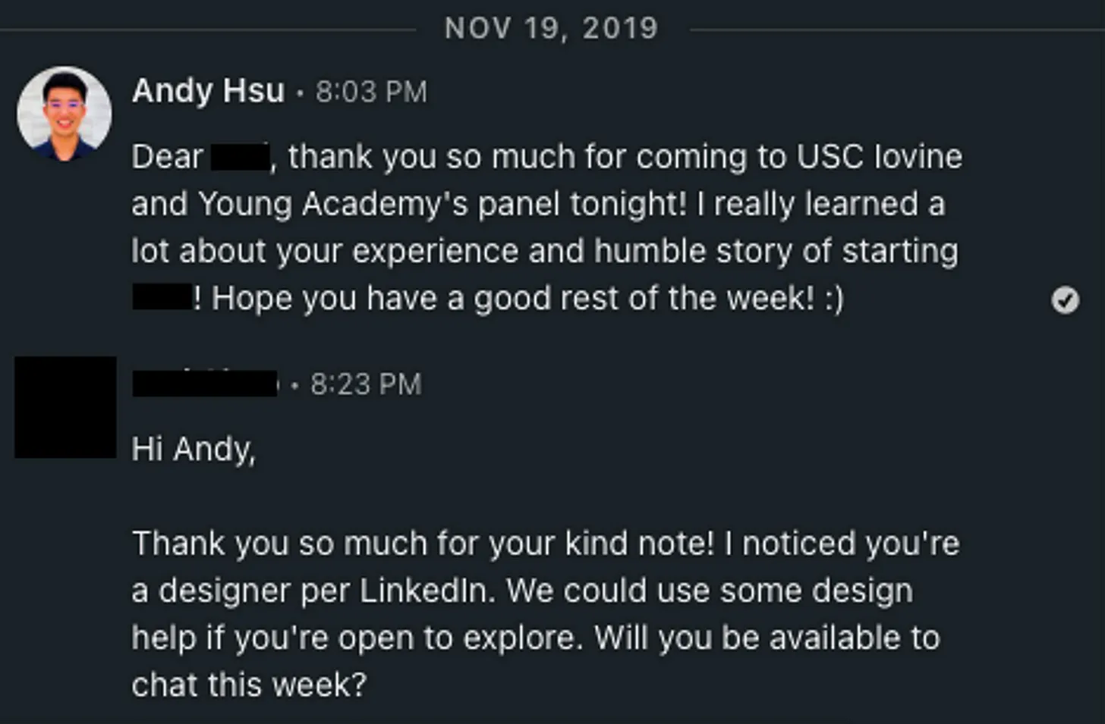
Task: Click the read receipt checkmark icon
Action: [1065, 300]
